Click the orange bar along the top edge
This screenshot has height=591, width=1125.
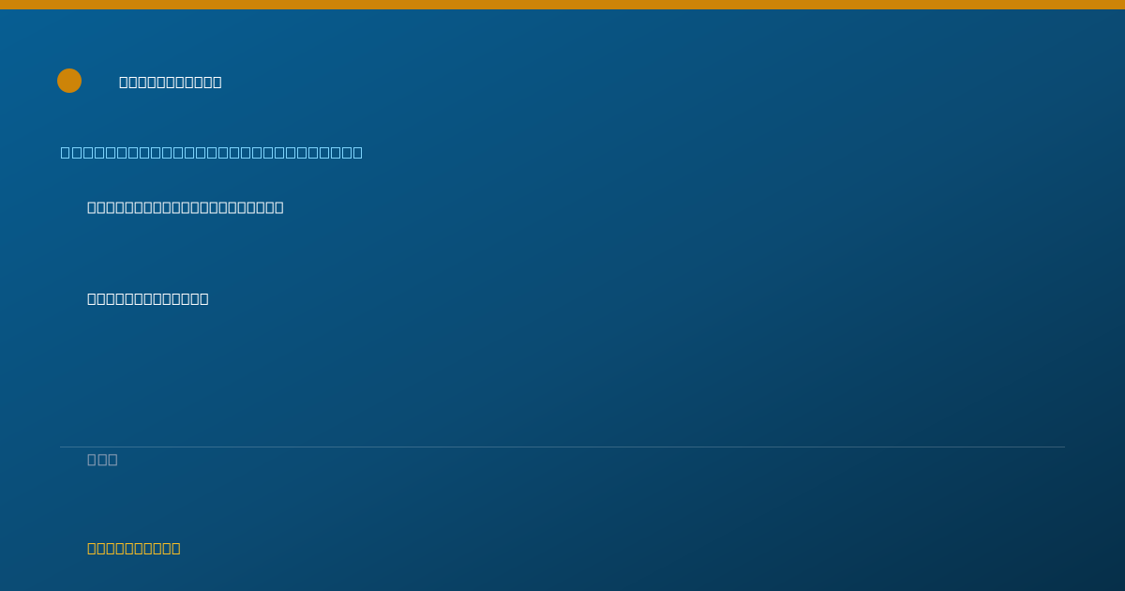click(562, 5)
